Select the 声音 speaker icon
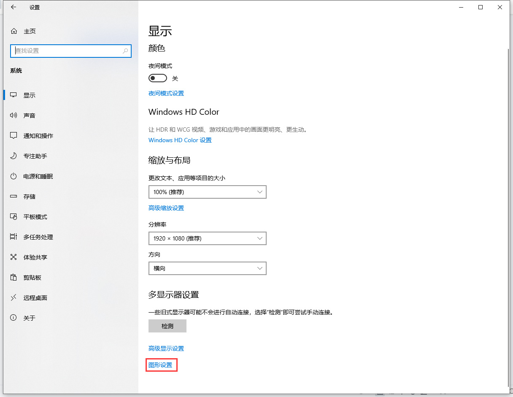The width and height of the screenshot is (513, 397). point(14,116)
